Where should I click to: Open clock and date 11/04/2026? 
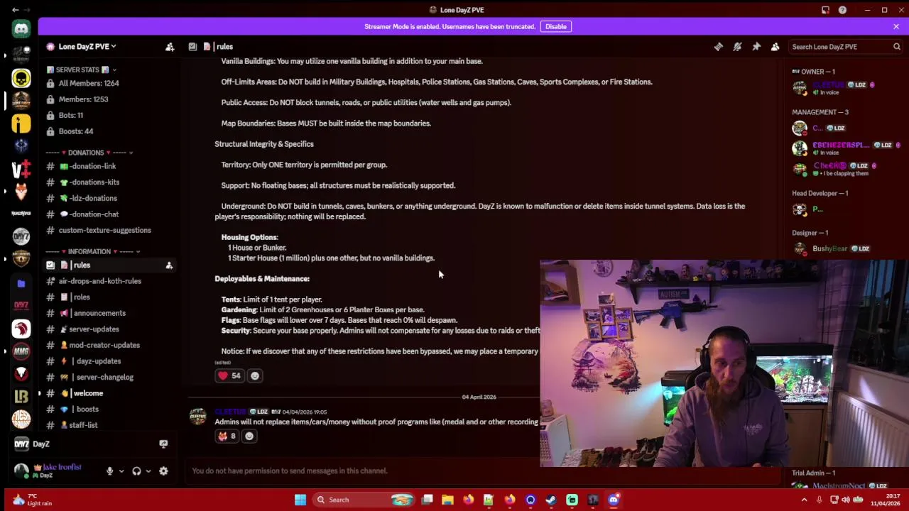(x=884, y=500)
